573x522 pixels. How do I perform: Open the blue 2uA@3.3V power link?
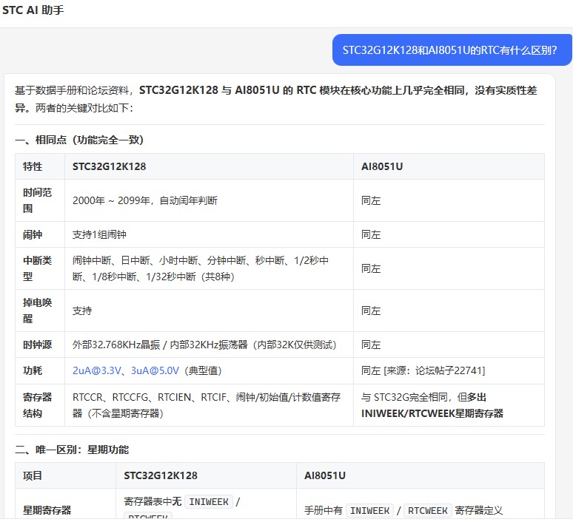[x=96, y=370]
